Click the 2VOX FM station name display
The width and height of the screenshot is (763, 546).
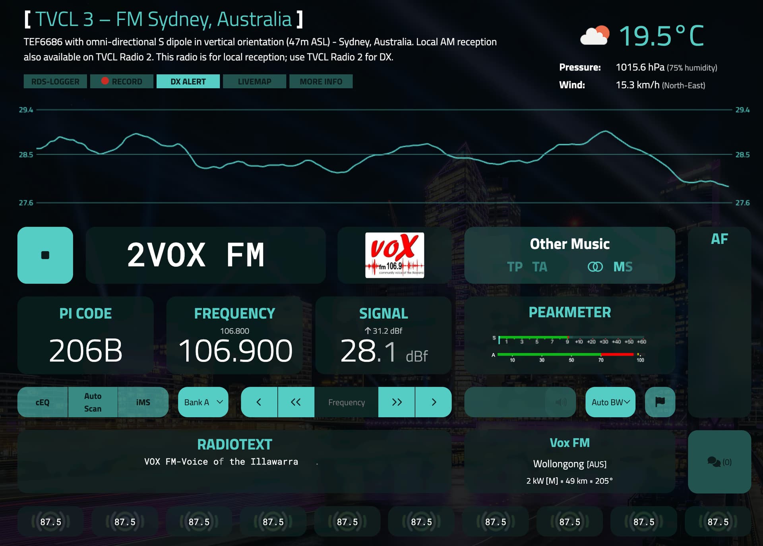[x=206, y=255]
